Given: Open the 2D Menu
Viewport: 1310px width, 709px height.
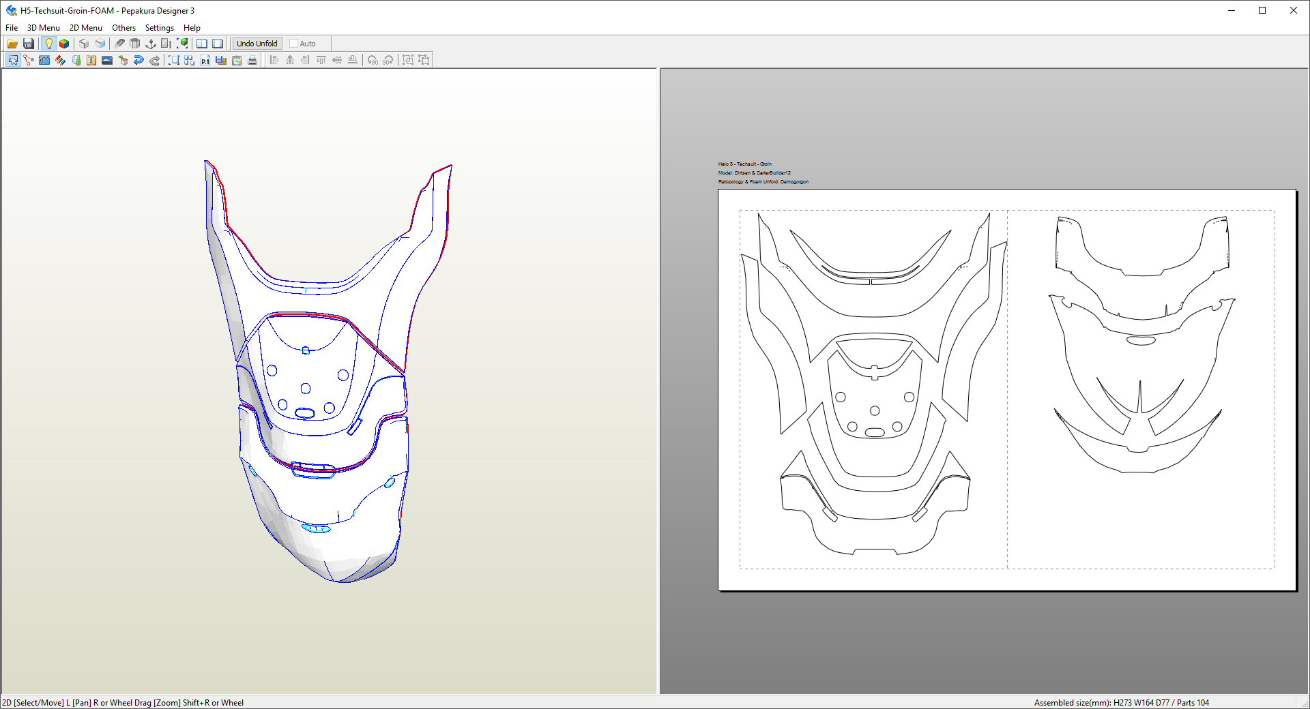Looking at the screenshot, I should coord(85,28).
